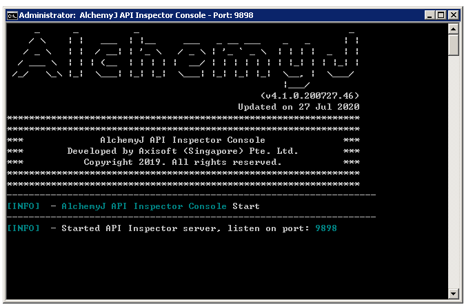Click the vertical scrollbar thumb
The width and height of the screenshot is (464, 307).
[x=454, y=45]
